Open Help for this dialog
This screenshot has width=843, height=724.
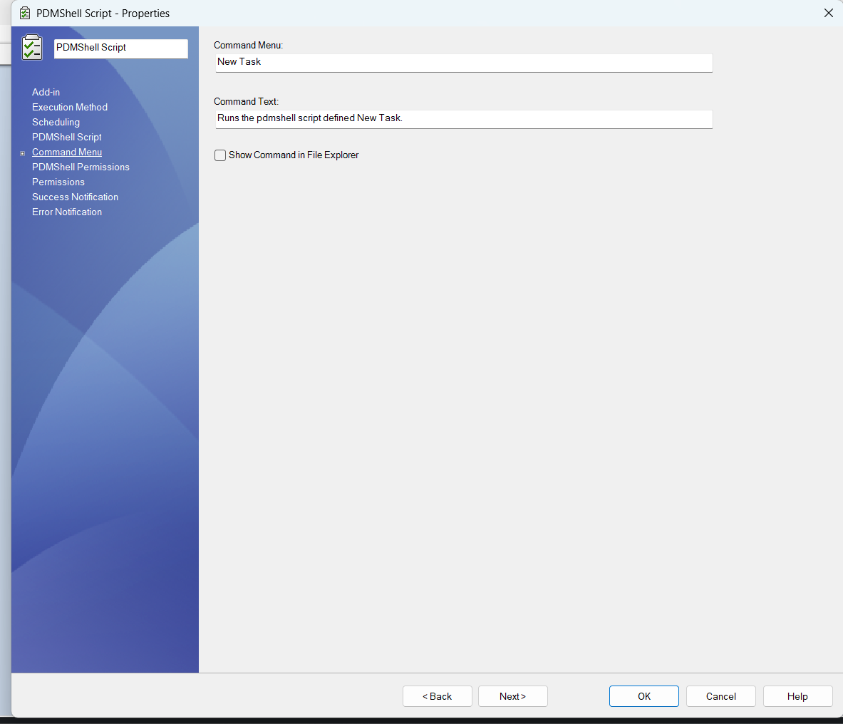point(797,696)
